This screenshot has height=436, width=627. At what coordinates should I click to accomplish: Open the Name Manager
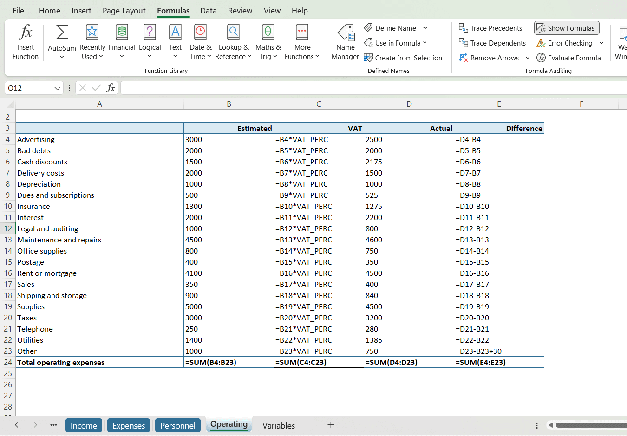[345, 42]
